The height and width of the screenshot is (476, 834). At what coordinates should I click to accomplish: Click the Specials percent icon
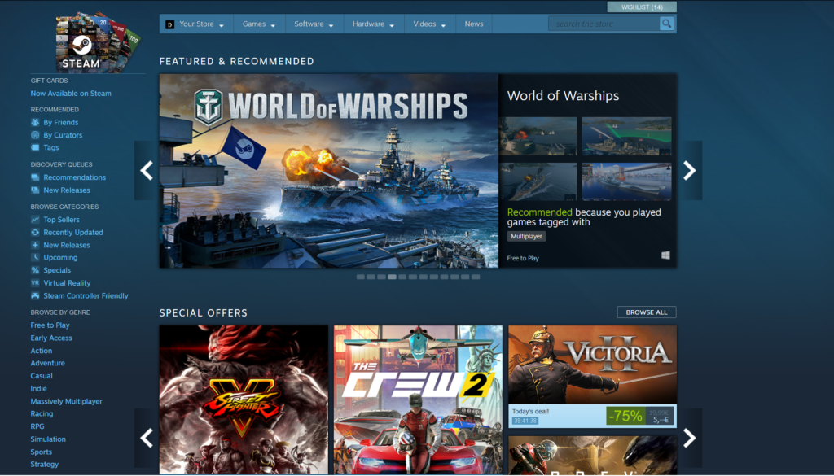(x=35, y=270)
